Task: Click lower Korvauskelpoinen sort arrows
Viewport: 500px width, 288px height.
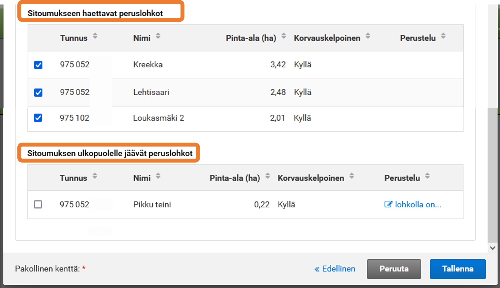Action: click(x=351, y=176)
